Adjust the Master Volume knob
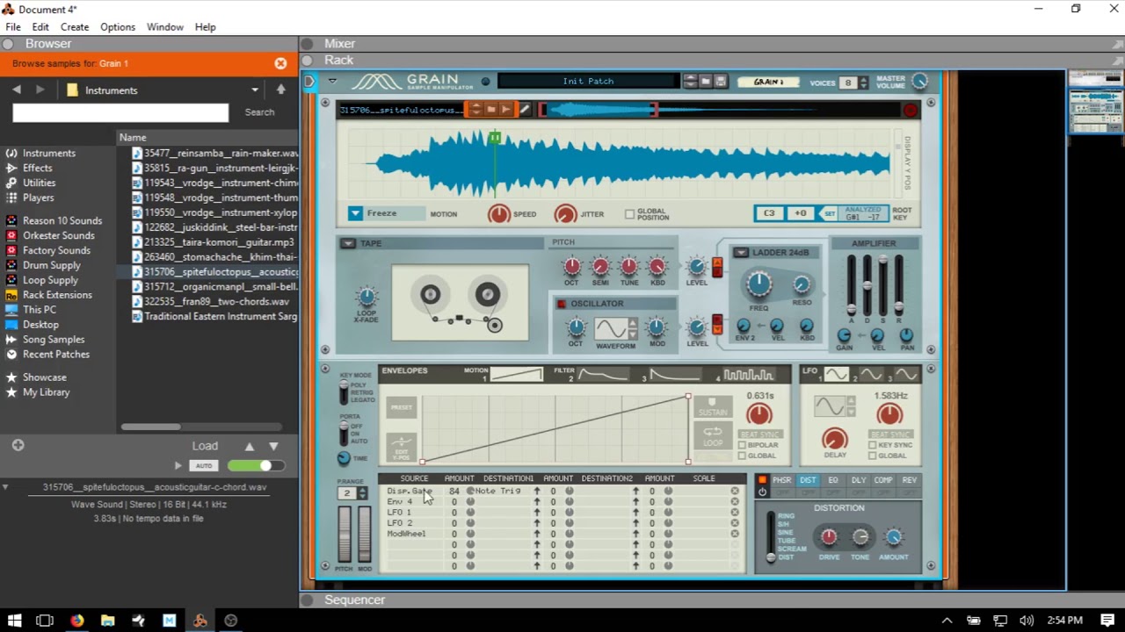 [919, 82]
